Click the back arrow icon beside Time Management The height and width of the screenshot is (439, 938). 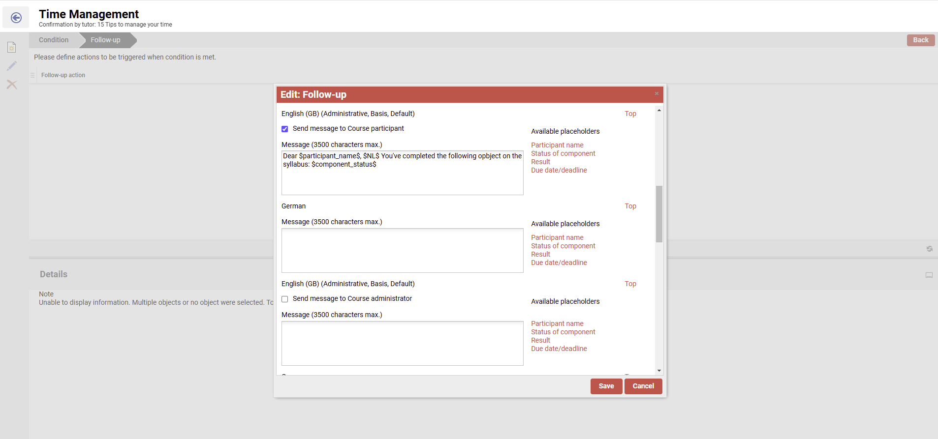[x=16, y=18]
